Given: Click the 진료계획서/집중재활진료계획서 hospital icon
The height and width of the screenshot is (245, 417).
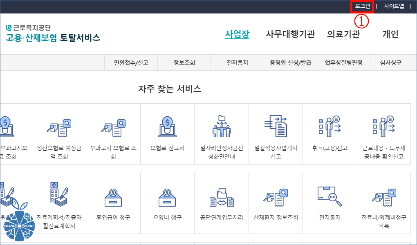Looking at the screenshot, I should (x=59, y=194).
